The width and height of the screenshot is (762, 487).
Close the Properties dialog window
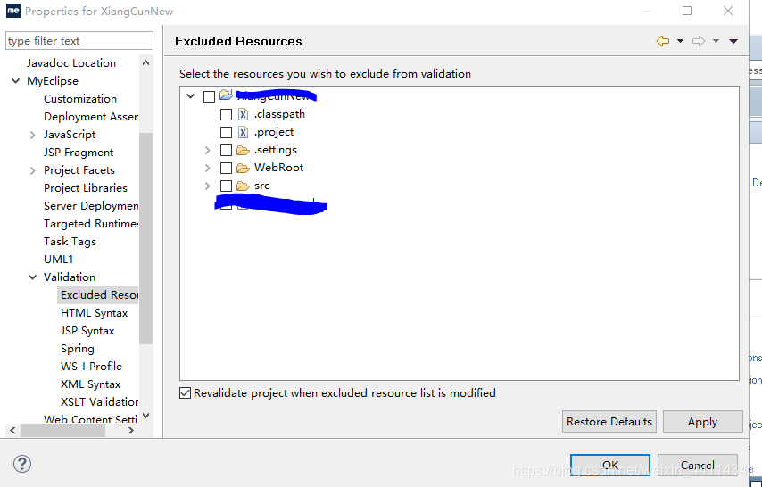[728, 11]
